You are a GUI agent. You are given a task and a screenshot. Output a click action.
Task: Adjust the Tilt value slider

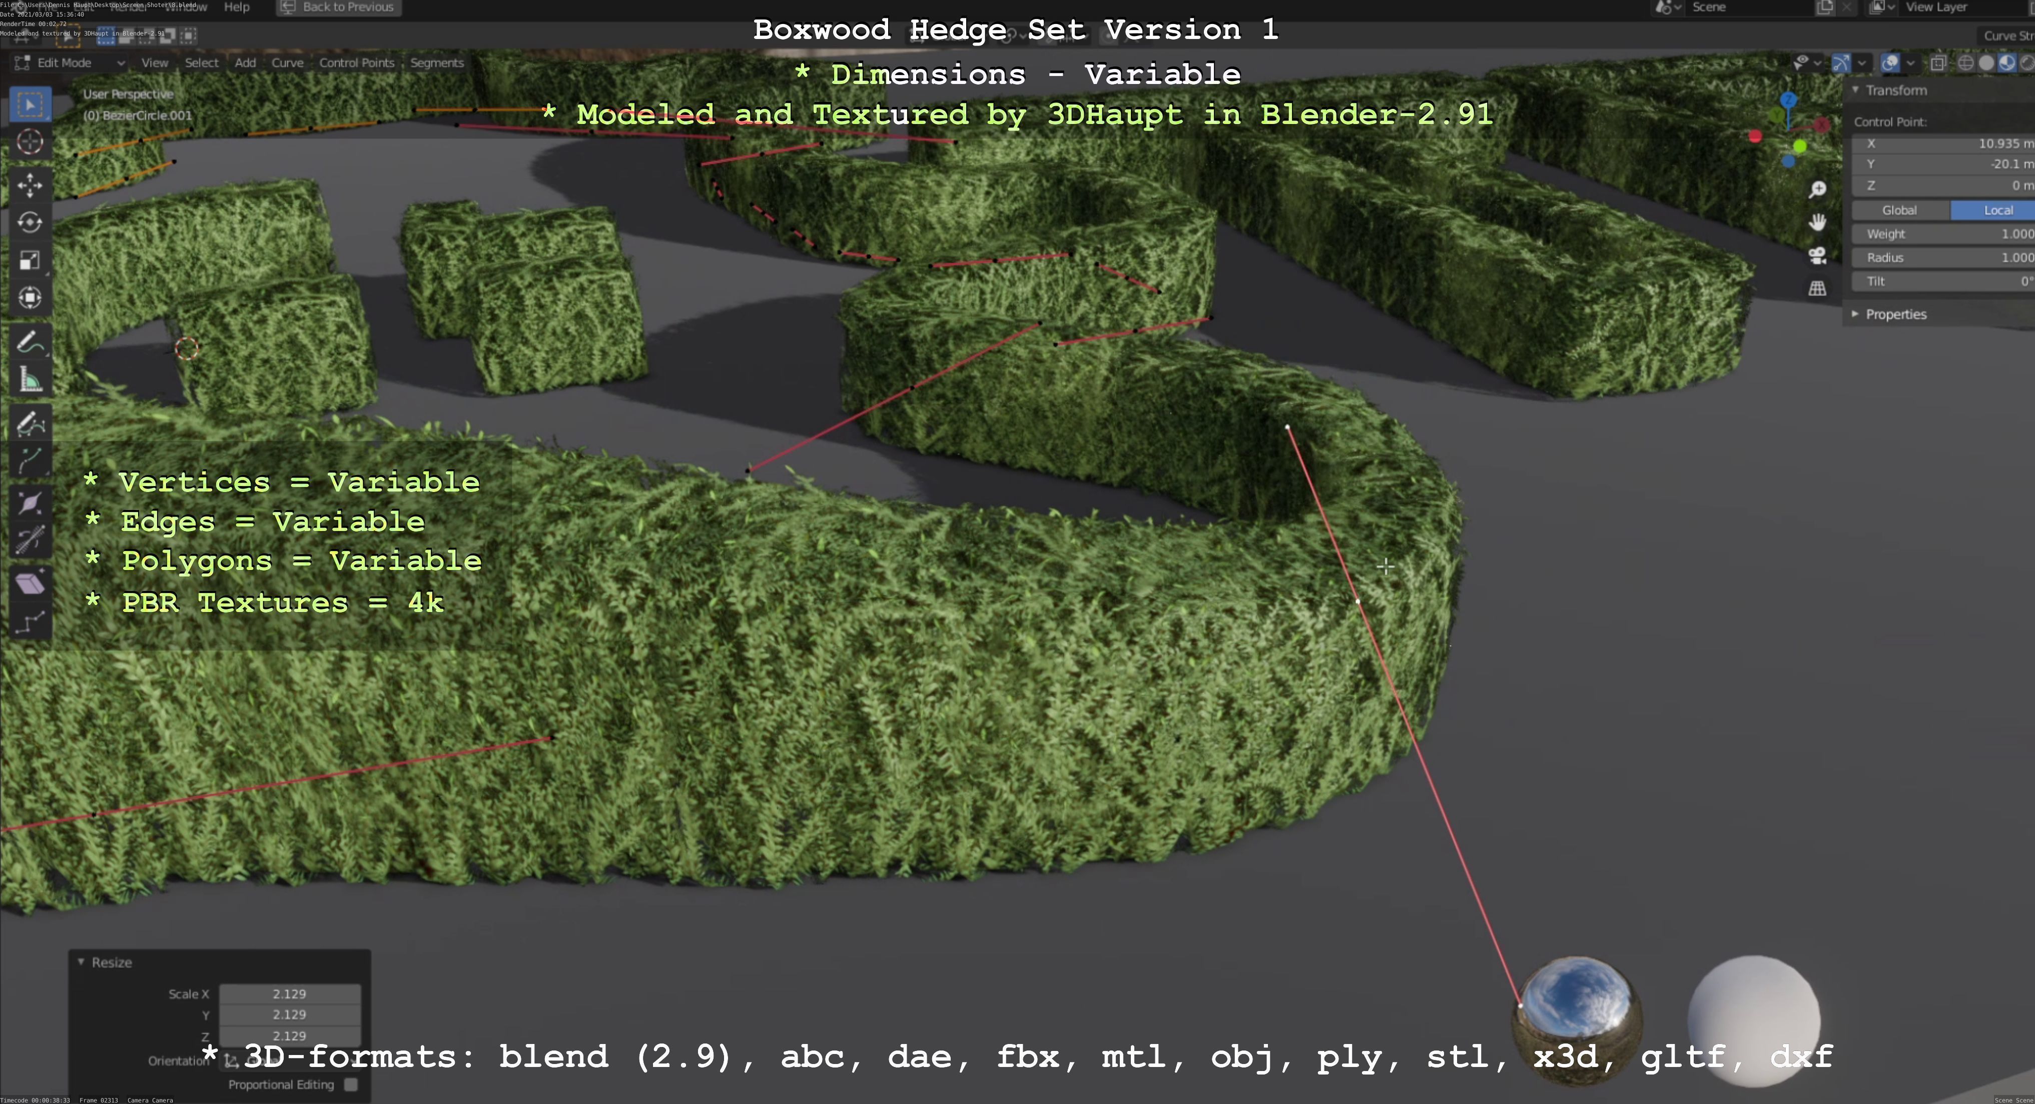coord(1944,281)
